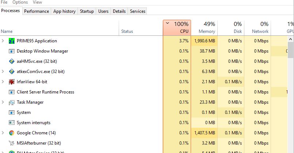This screenshot has height=153, width=294.
Task: Switch to the Services tab
Action: click(x=138, y=11)
